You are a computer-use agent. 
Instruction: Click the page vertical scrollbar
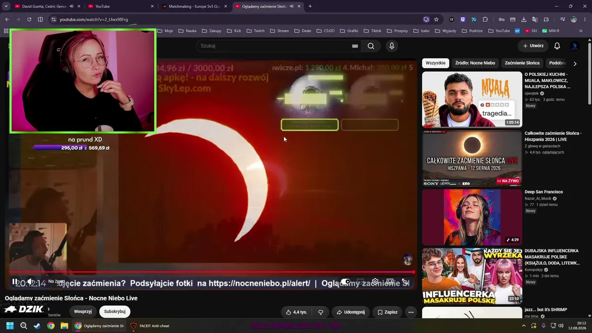coord(589,74)
